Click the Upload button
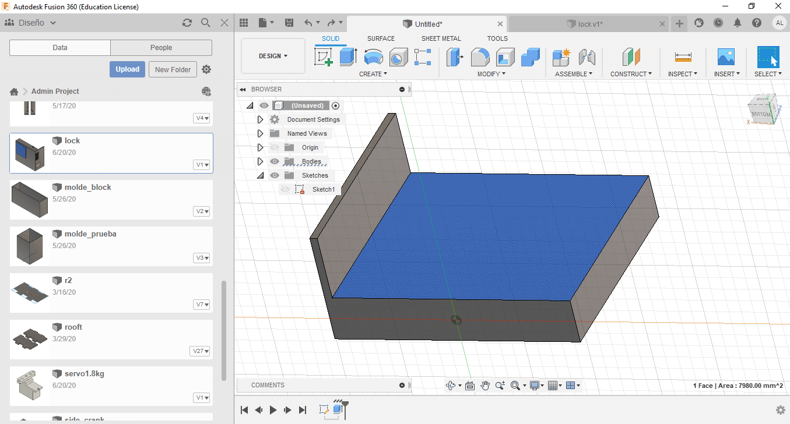 click(127, 69)
